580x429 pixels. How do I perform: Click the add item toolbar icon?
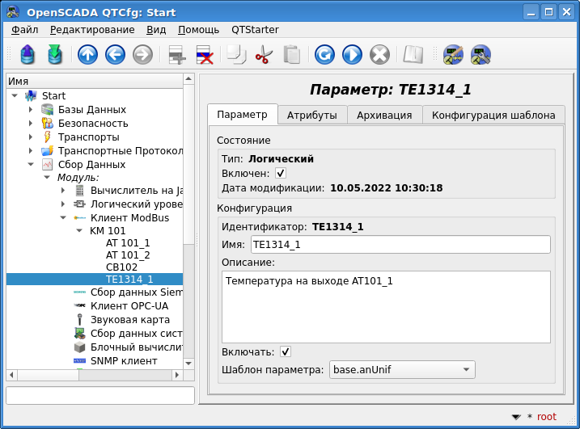[176, 54]
